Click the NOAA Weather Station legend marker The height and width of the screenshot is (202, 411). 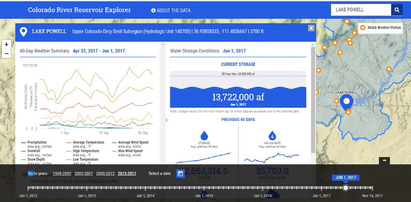(363, 28)
